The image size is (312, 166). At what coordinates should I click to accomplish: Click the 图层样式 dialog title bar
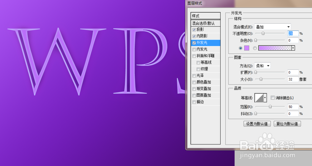249,3
